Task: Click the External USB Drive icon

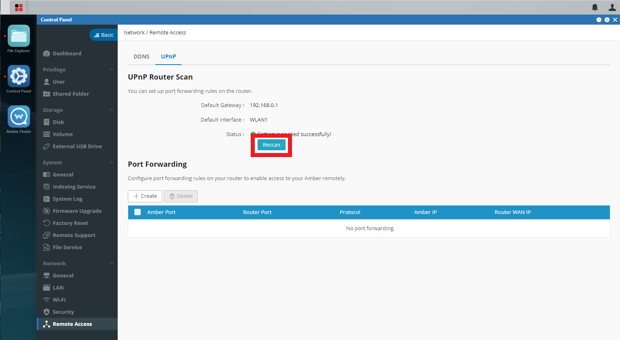Action: point(47,146)
